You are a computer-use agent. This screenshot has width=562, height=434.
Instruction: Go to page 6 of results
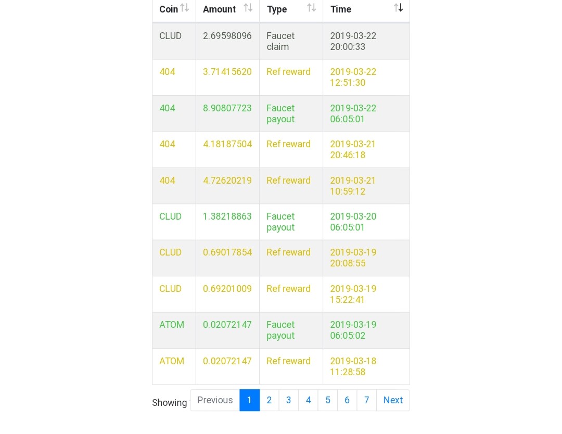click(x=347, y=400)
